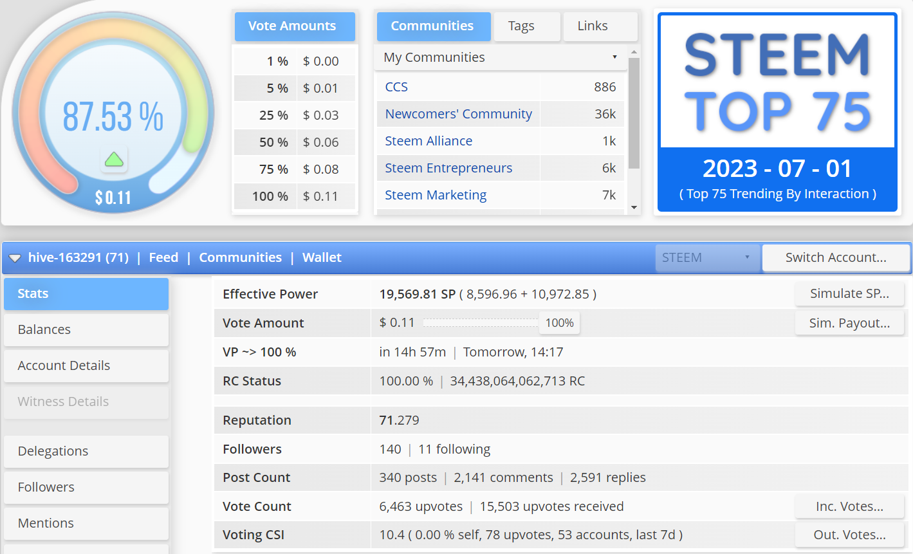Click the Switch Account button

[x=836, y=257]
